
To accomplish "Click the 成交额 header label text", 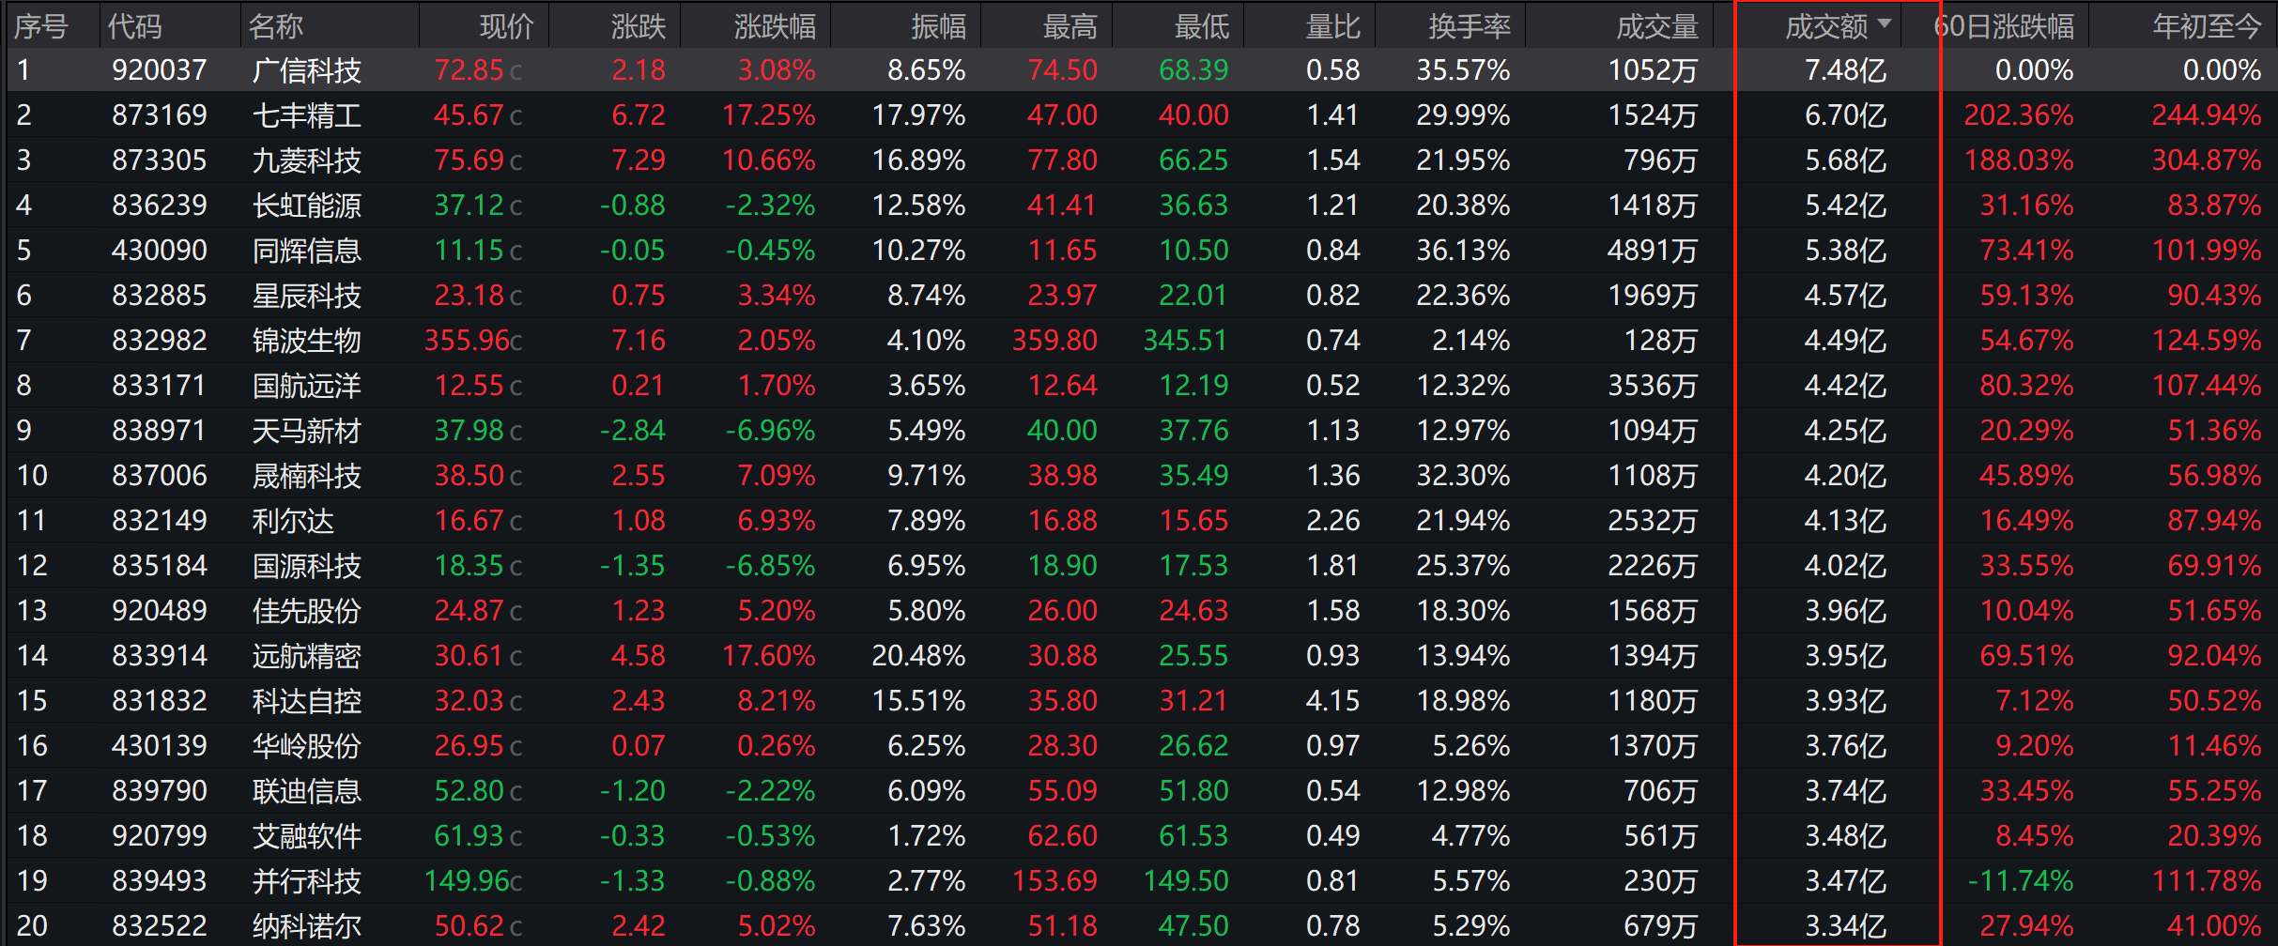I will point(1826,26).
